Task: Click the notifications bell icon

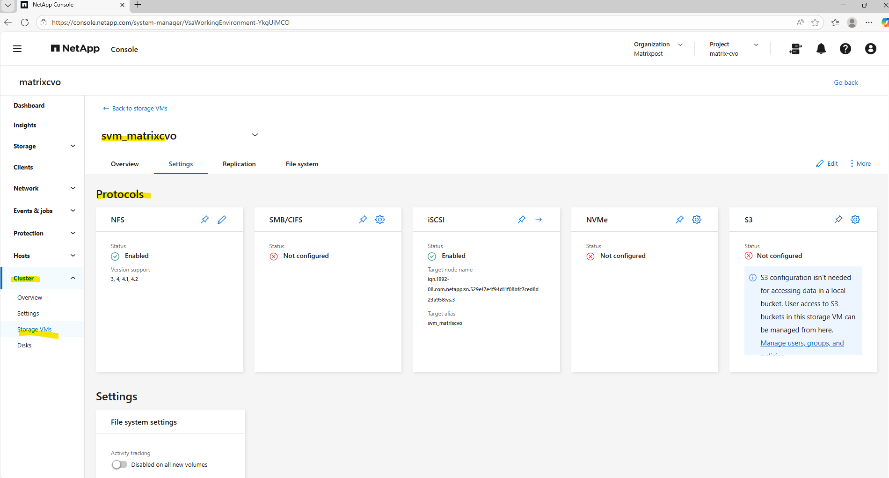Action: pyautogui.click(x=821, y=49)
